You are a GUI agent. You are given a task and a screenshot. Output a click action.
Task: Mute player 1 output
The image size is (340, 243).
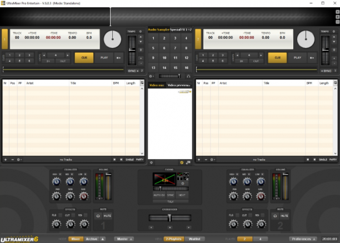(x=107, y=216)
